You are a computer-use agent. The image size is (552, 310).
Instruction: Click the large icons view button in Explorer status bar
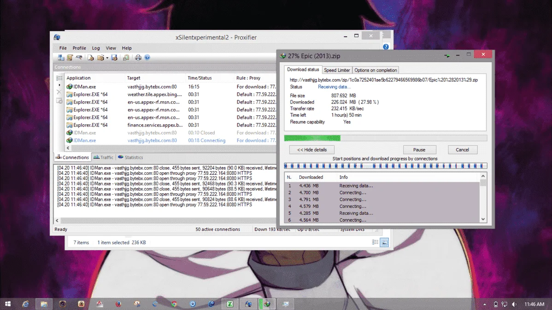(x=384, y=242)
